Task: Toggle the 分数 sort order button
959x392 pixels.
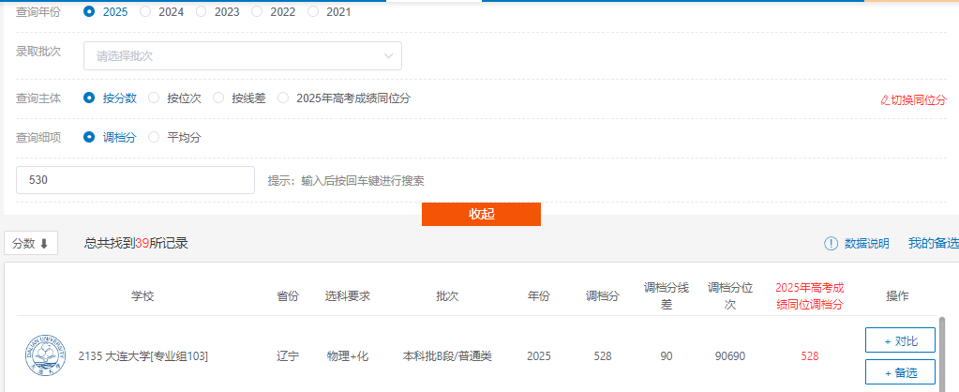Action: pyautogui.click(x=31, y=244)
